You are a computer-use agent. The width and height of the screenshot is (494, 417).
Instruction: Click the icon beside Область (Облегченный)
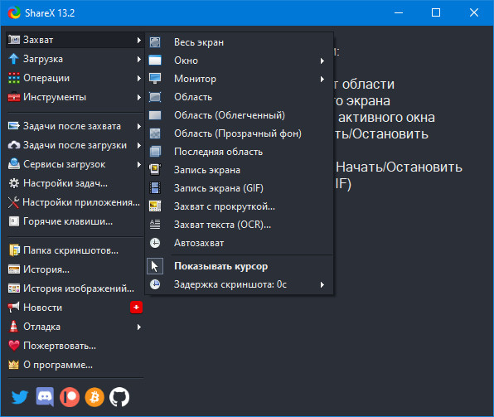[155, 115]
